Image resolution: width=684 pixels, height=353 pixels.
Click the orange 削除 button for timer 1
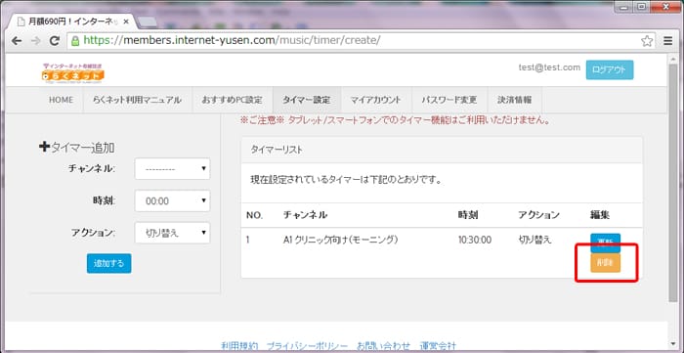click(x=606, y=263)
